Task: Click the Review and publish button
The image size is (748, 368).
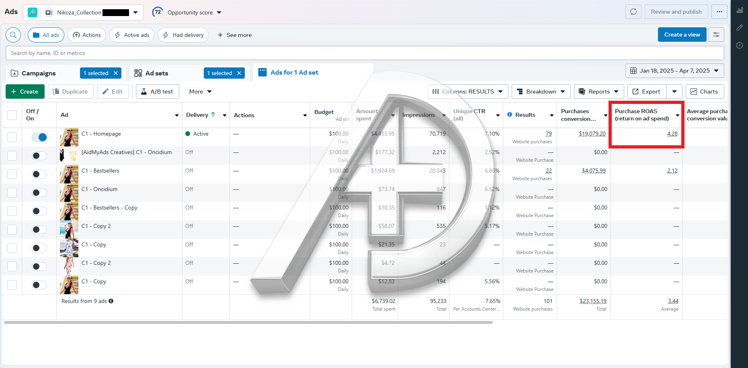Action: [x=676, y=12]
